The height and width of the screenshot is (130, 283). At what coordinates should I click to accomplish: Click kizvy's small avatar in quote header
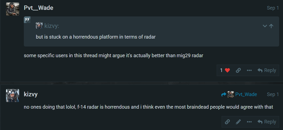(39, 26)
